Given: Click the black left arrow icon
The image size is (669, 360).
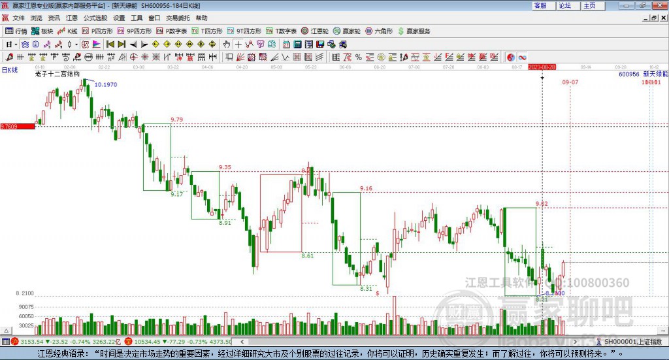Looking at the screenshot, I should pyautogui.click(x=133, y=44).
